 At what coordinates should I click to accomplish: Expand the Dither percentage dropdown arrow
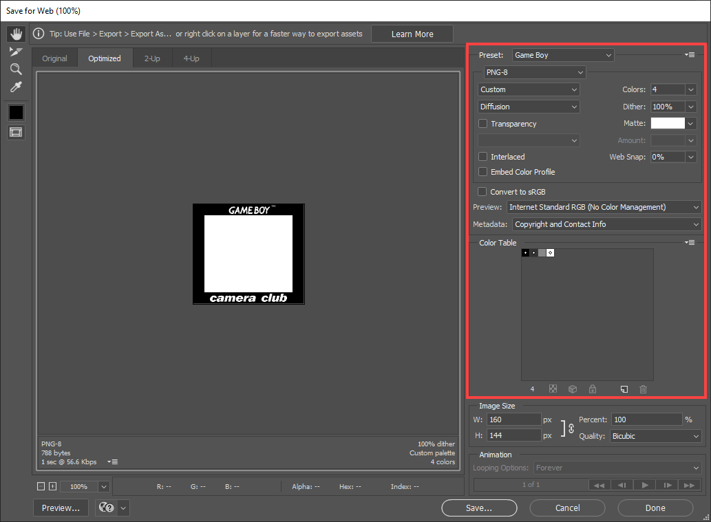[x=691, y=107]
